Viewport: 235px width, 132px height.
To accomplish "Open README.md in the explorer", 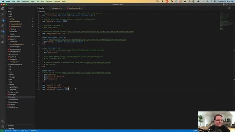I will pos(14,107).
